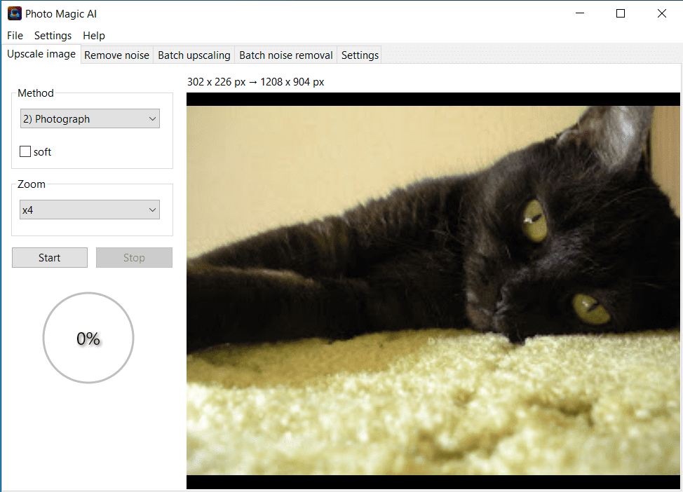
Task: Expand the Method dropdown showing 2) Photograph
Action: pos(90,119)
